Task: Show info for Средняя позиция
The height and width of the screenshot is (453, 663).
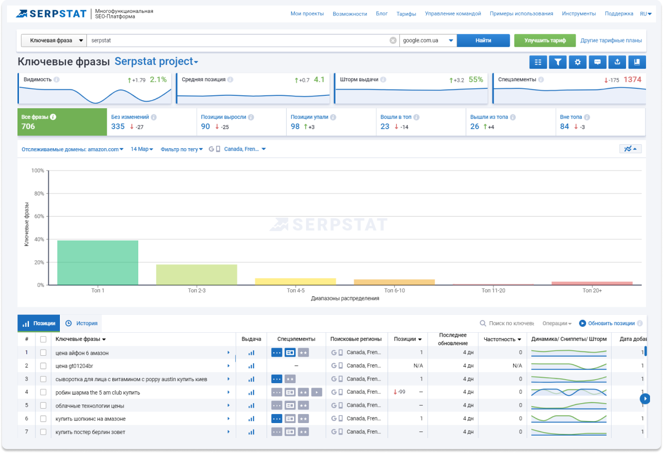Action: (230, 80)
